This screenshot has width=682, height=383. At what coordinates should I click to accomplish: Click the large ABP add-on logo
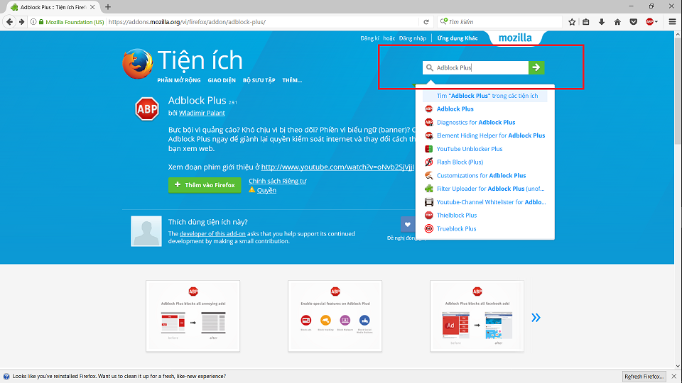[147, 109]
